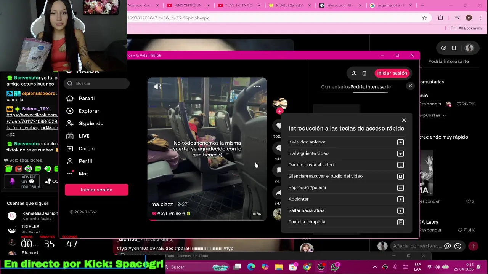The height and width of the screenshot is (274, 488).
Task: Open Para ti home feed
Action: coord(87,98)
